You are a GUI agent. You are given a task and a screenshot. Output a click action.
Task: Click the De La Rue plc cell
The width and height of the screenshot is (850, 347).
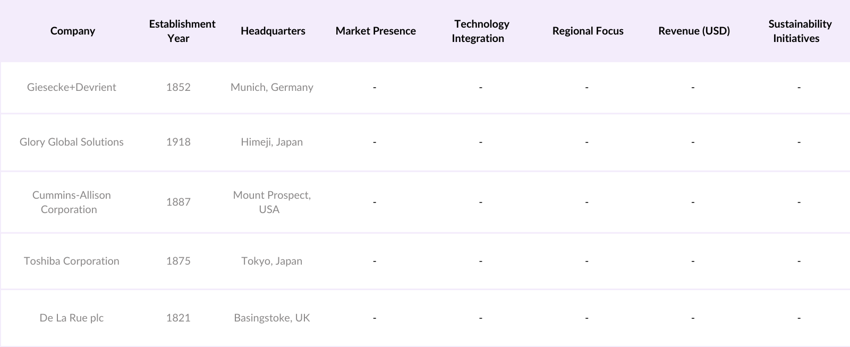pyautogui.click(x=72, y=318)
